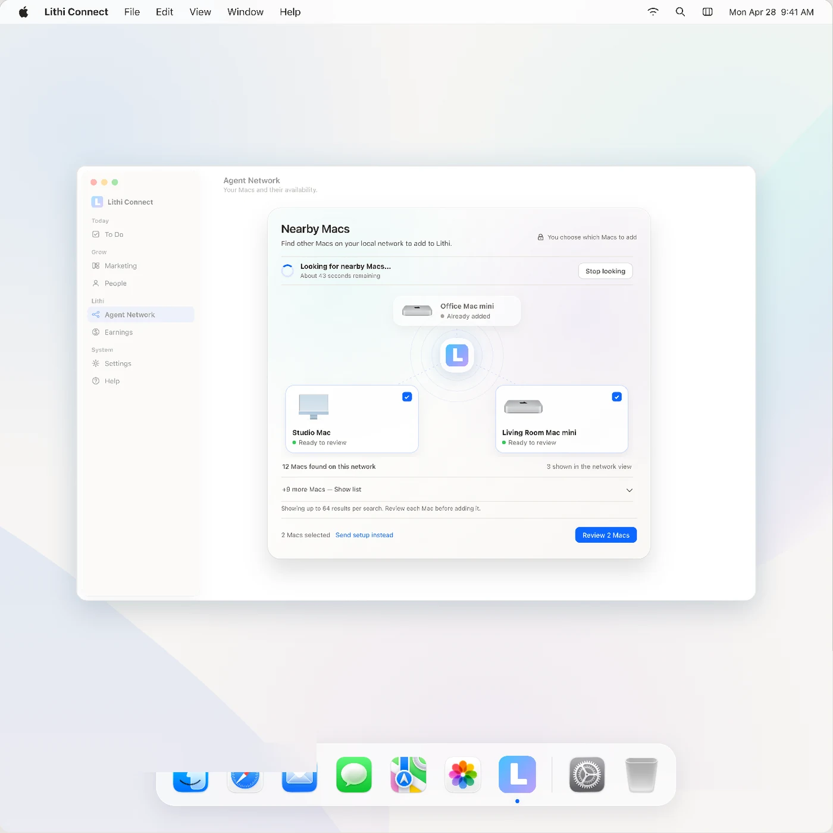The height and width of the screenshot is (833, 833).
Task: Select Agent Network in the sidebar
Action: tap(140, 315)
